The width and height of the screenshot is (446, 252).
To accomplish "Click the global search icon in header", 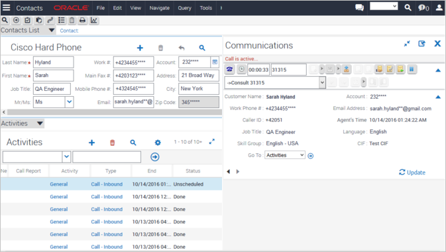I will pyautogui.click(x=408, y=8).
